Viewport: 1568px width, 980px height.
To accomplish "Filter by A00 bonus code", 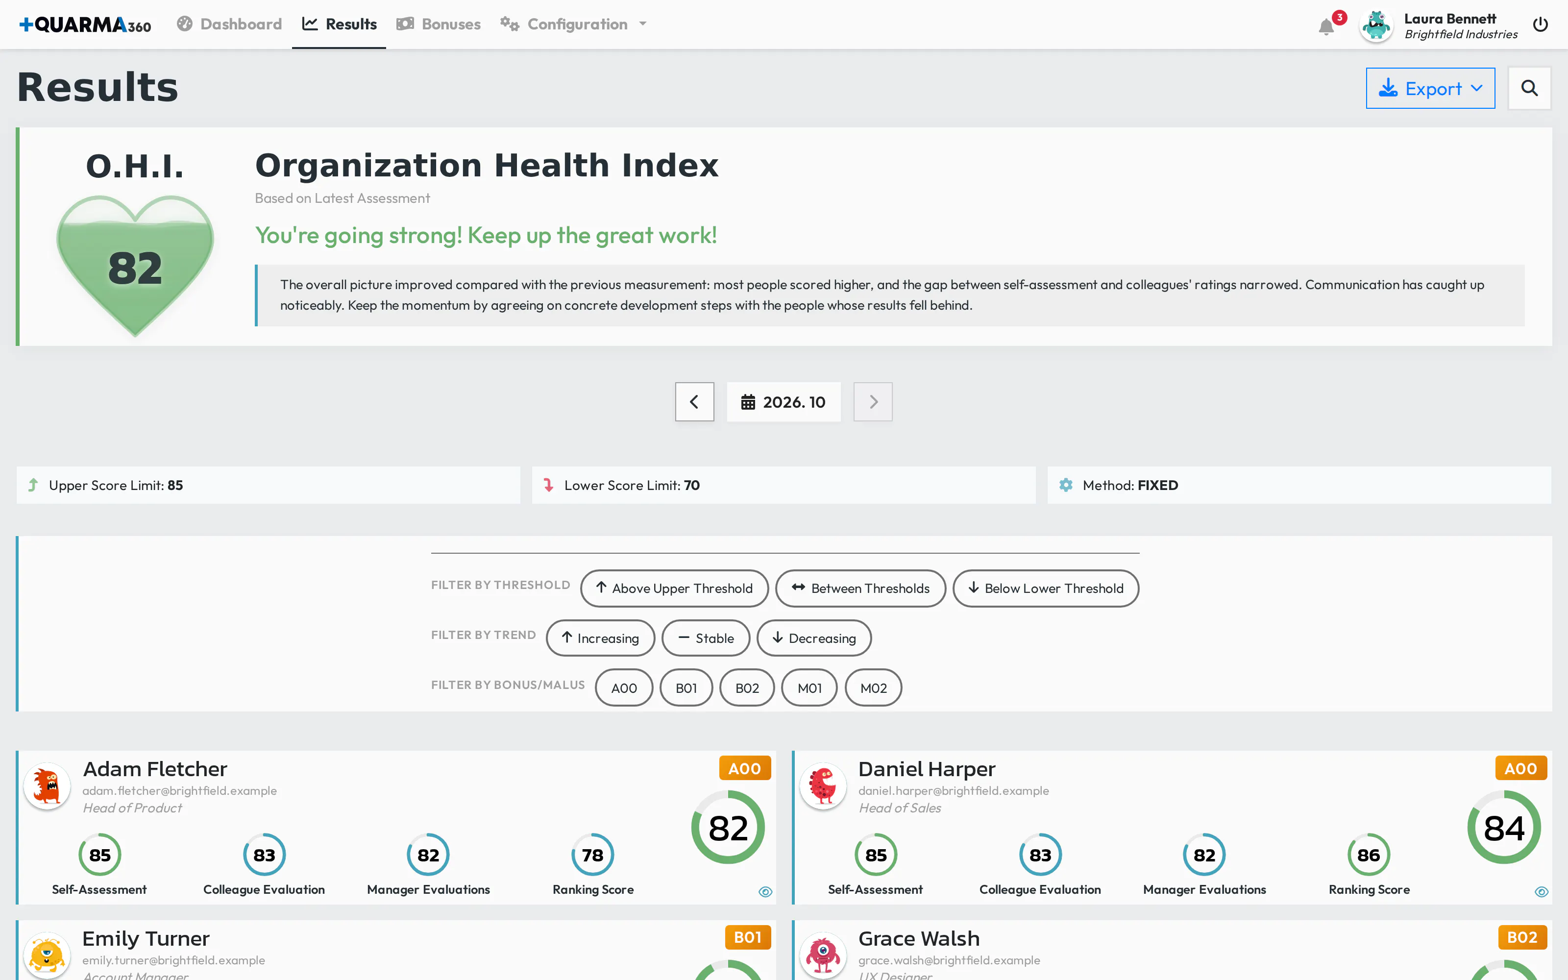I will 624,687.
